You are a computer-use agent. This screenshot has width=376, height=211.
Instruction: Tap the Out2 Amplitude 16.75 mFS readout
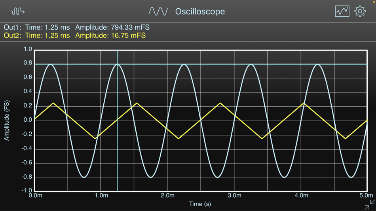click(110, 36)
